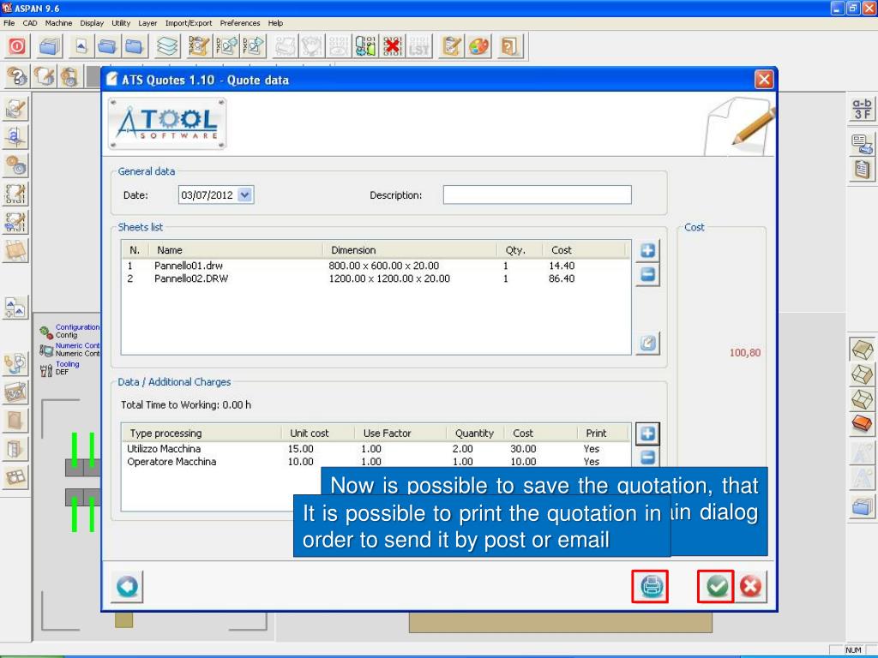Select the Pannello01.drw row
Screen dimensions: 878x658
click(x=376, y=266)
